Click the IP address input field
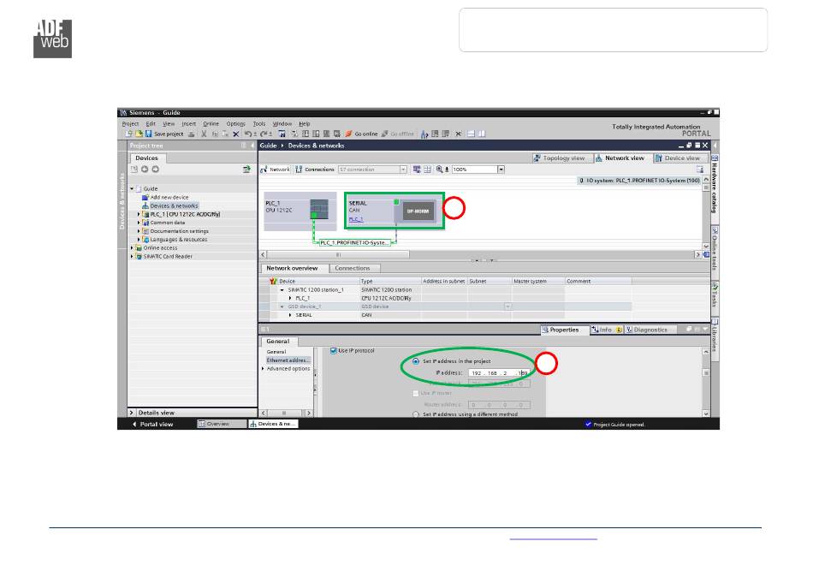This screenshot has height=571, width=813. [498, 373]
